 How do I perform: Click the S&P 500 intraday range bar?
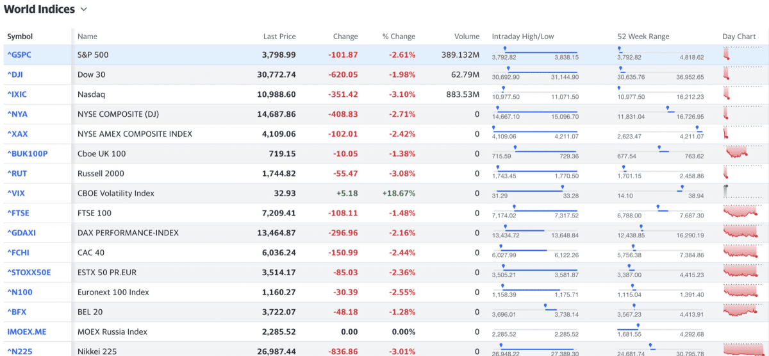coord(535,51)
